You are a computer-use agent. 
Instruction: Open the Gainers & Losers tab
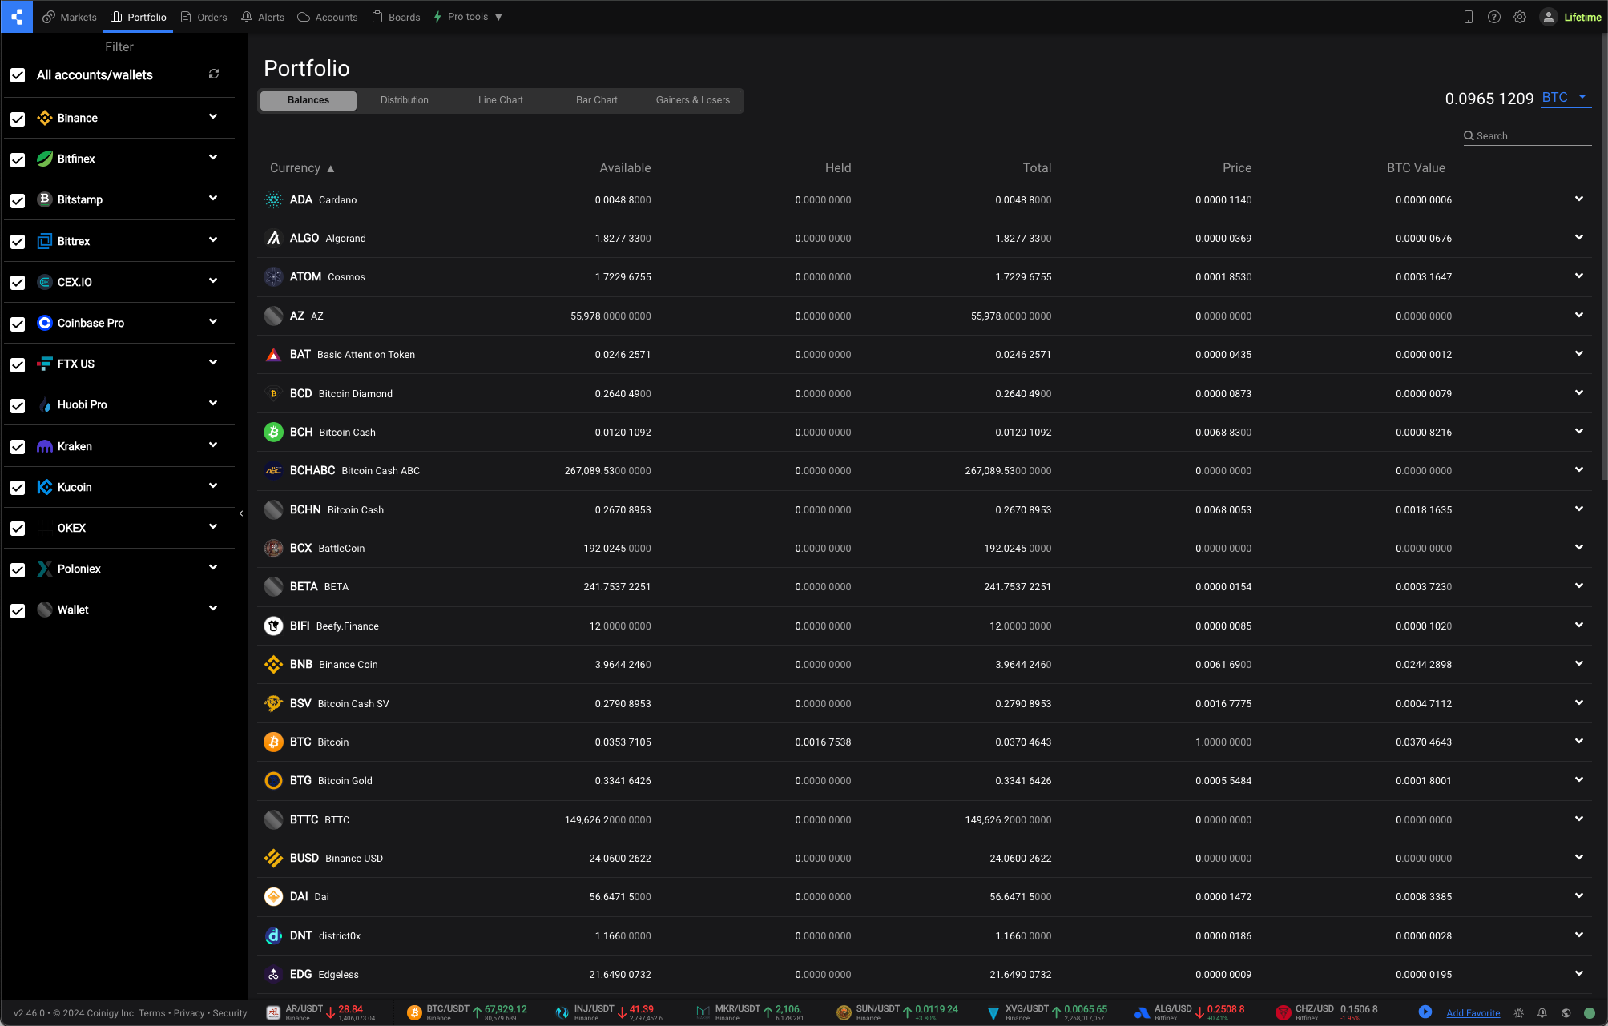point(692,100)
